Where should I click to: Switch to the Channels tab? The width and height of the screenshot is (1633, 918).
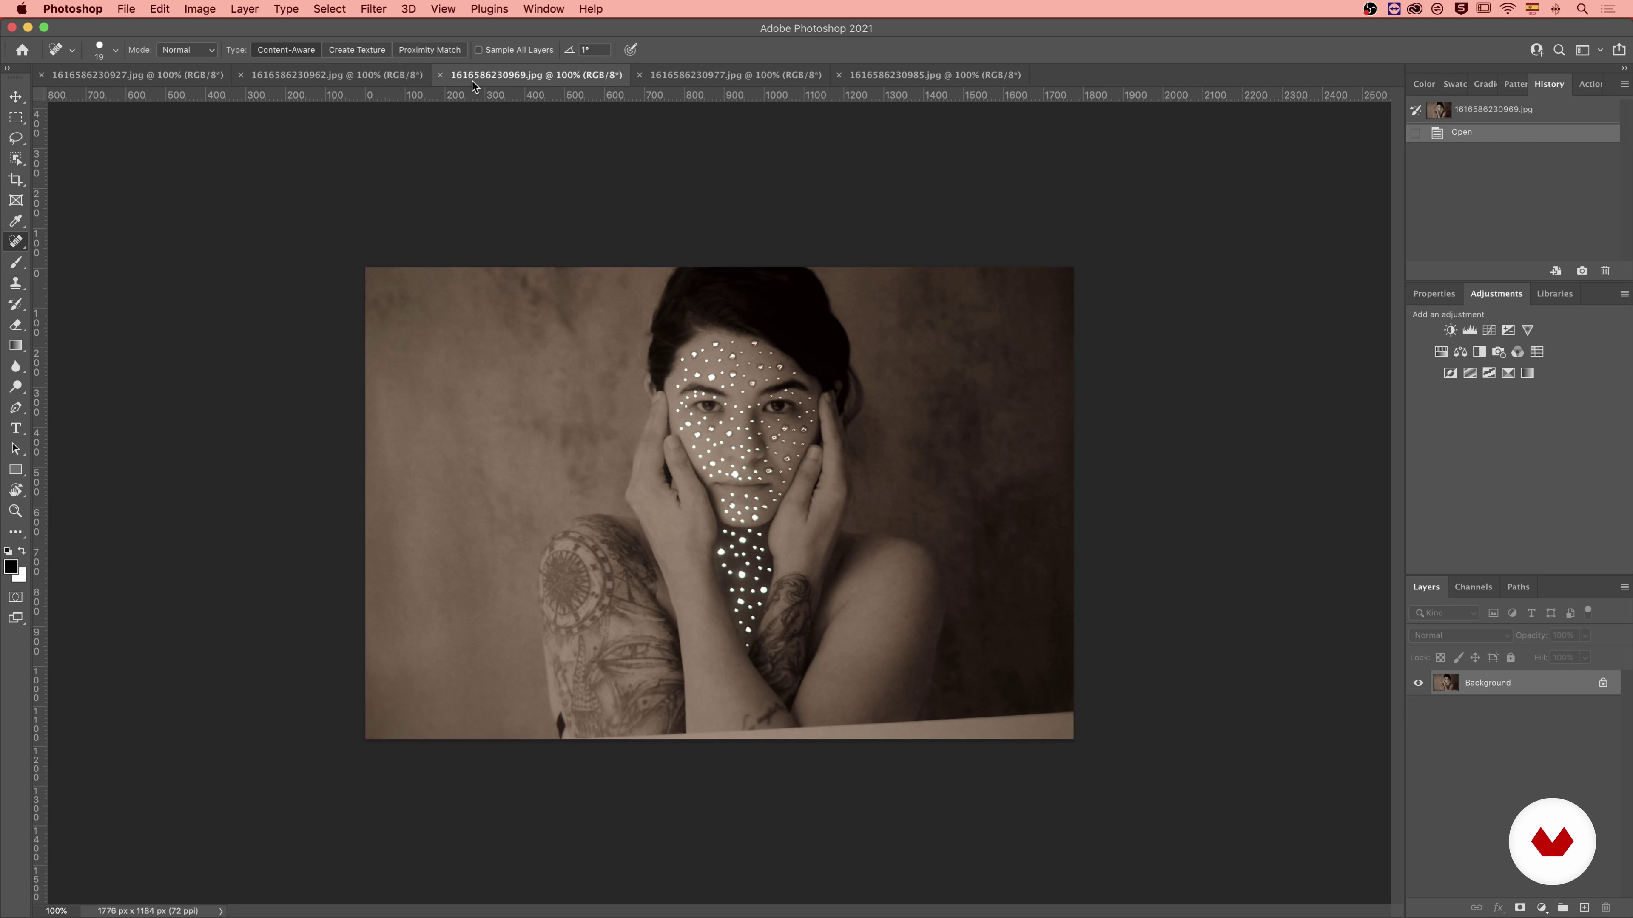pos(1473,586)
